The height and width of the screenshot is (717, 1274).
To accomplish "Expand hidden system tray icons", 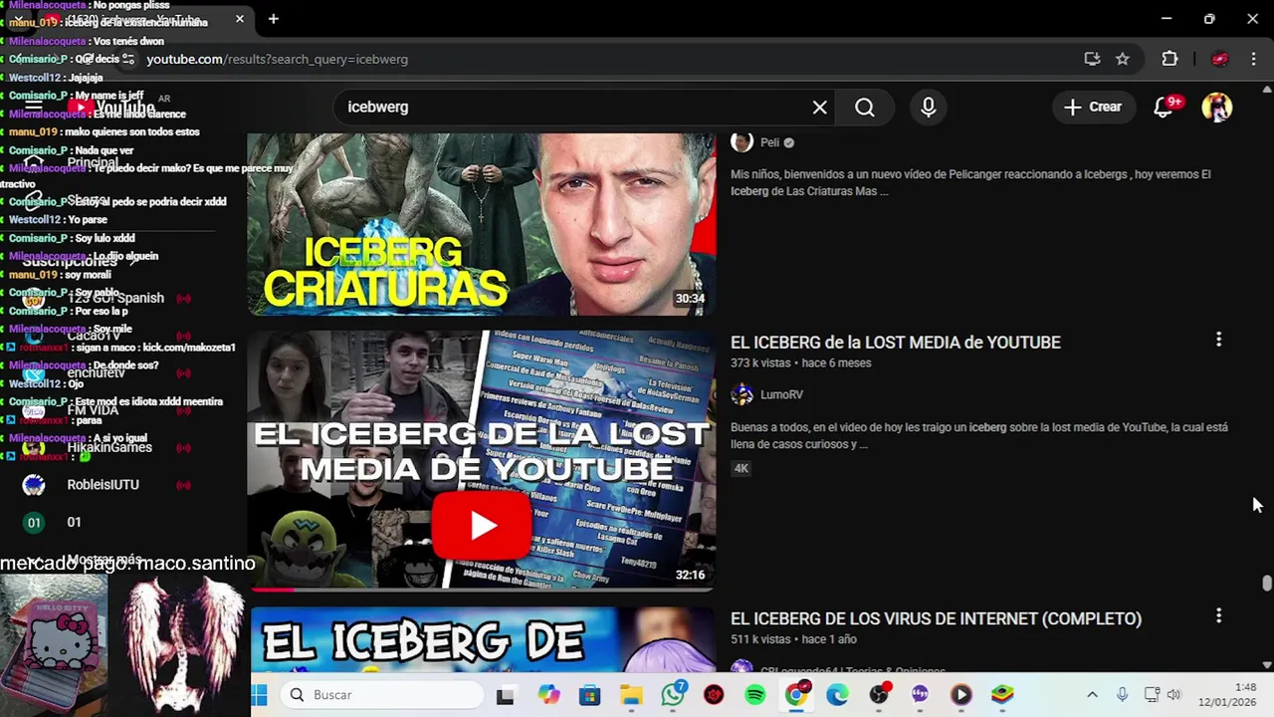I will tap(1092, 695).
